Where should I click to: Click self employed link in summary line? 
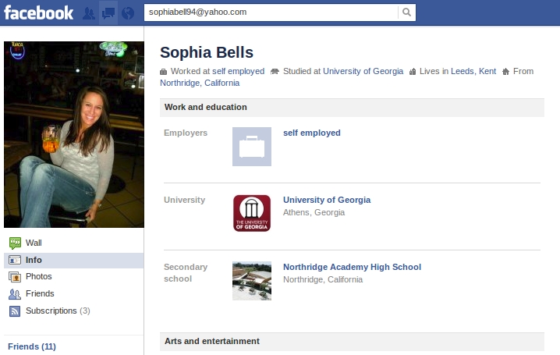(x=238, y=71)
